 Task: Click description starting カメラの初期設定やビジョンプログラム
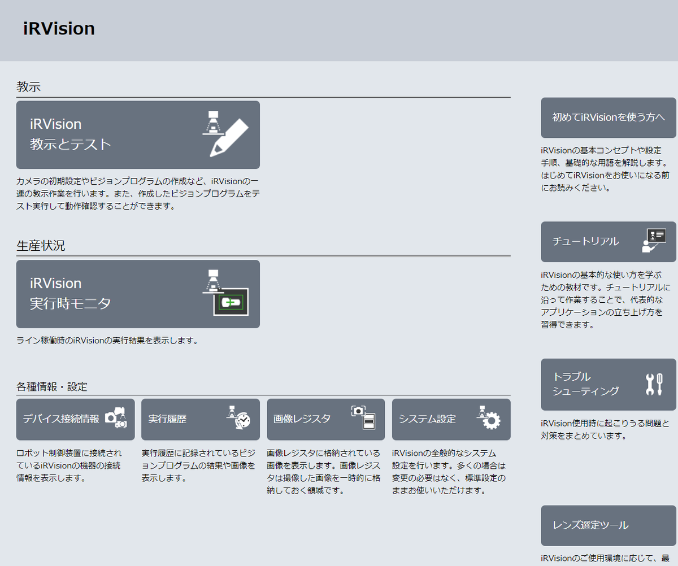click(x=138, y=193)
